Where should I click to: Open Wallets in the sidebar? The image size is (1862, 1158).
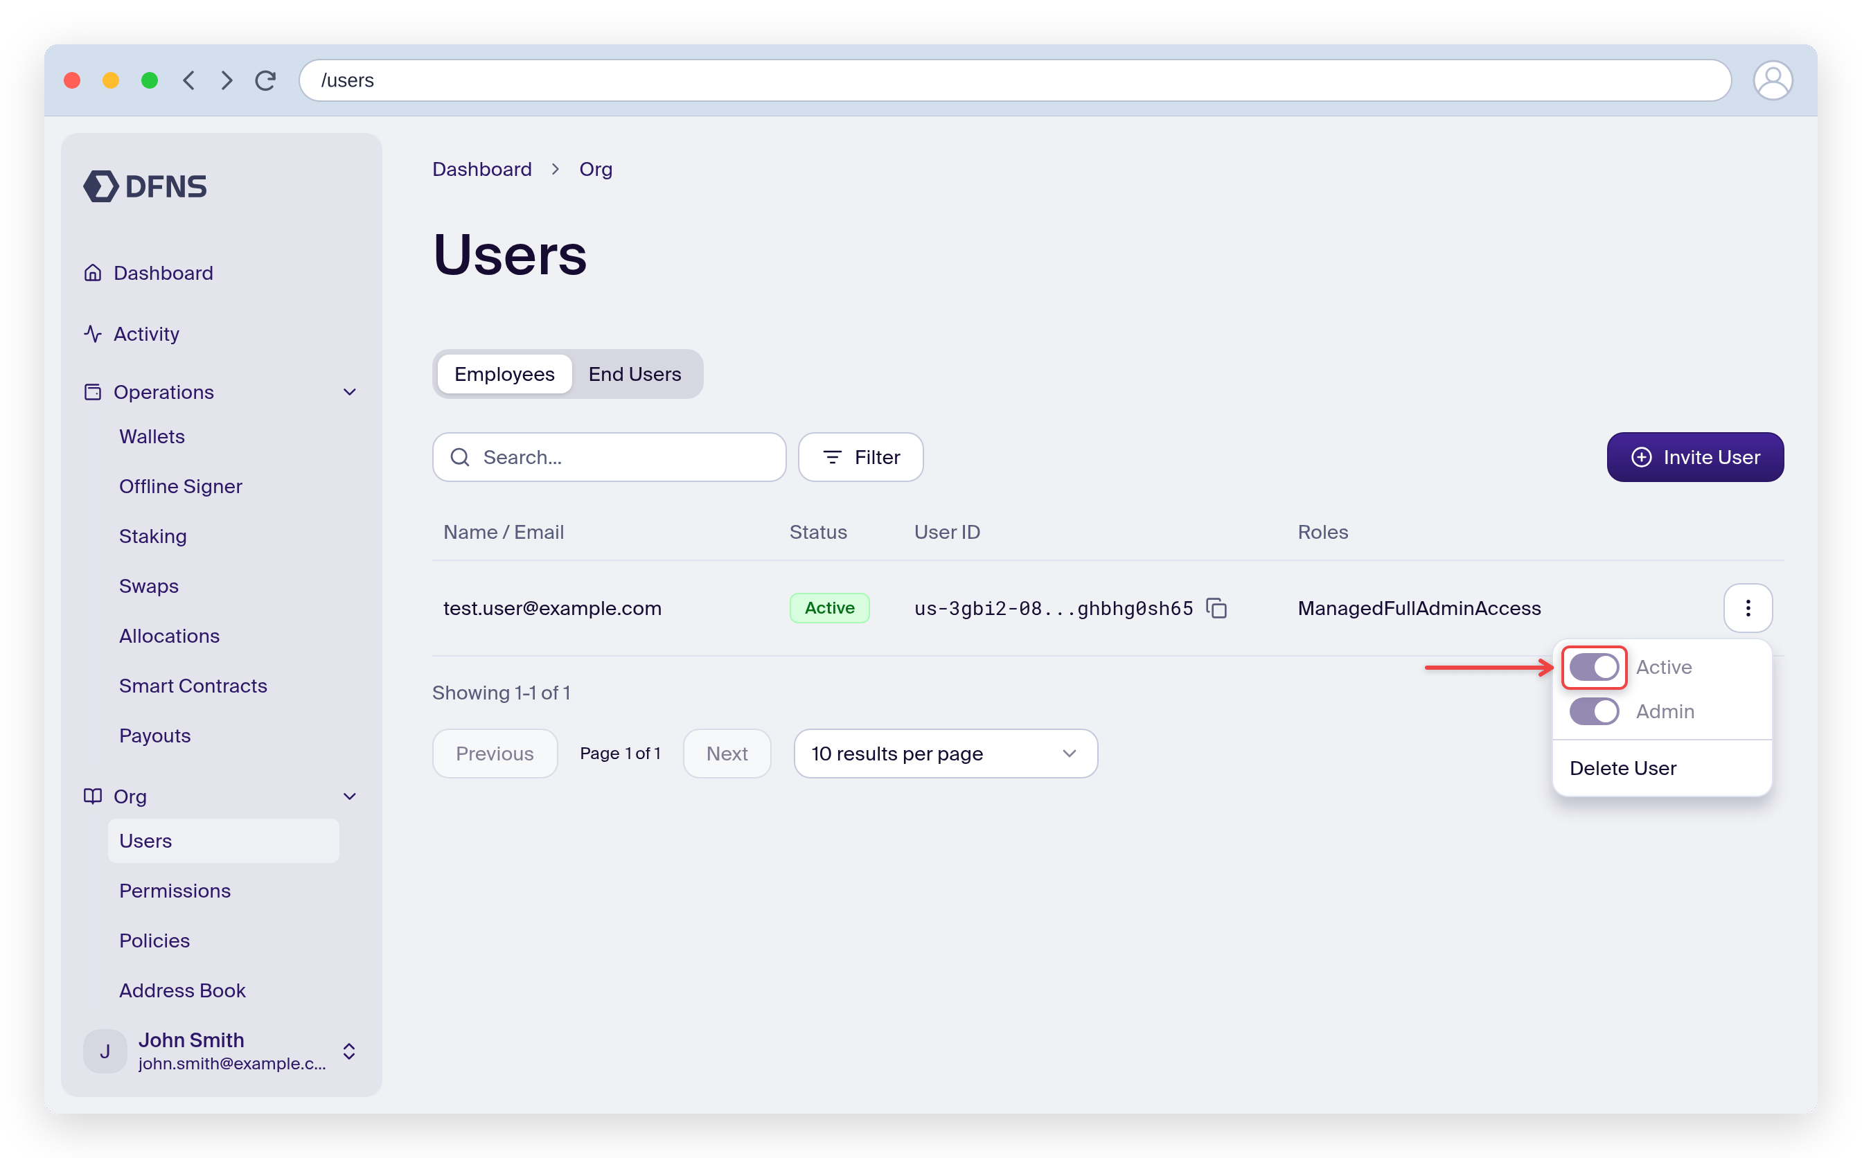152,436
